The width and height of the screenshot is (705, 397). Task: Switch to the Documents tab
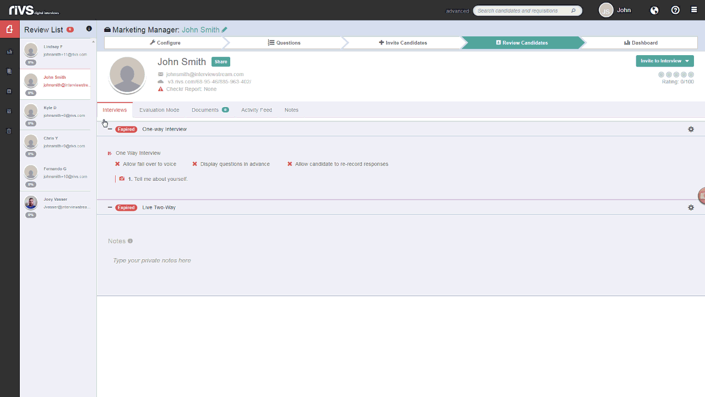point(210,110)
